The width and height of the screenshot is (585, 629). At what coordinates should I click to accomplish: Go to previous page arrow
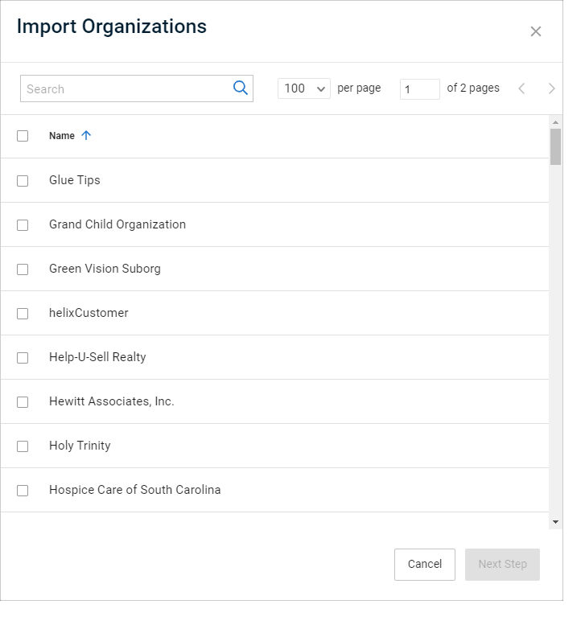[521, 88]
